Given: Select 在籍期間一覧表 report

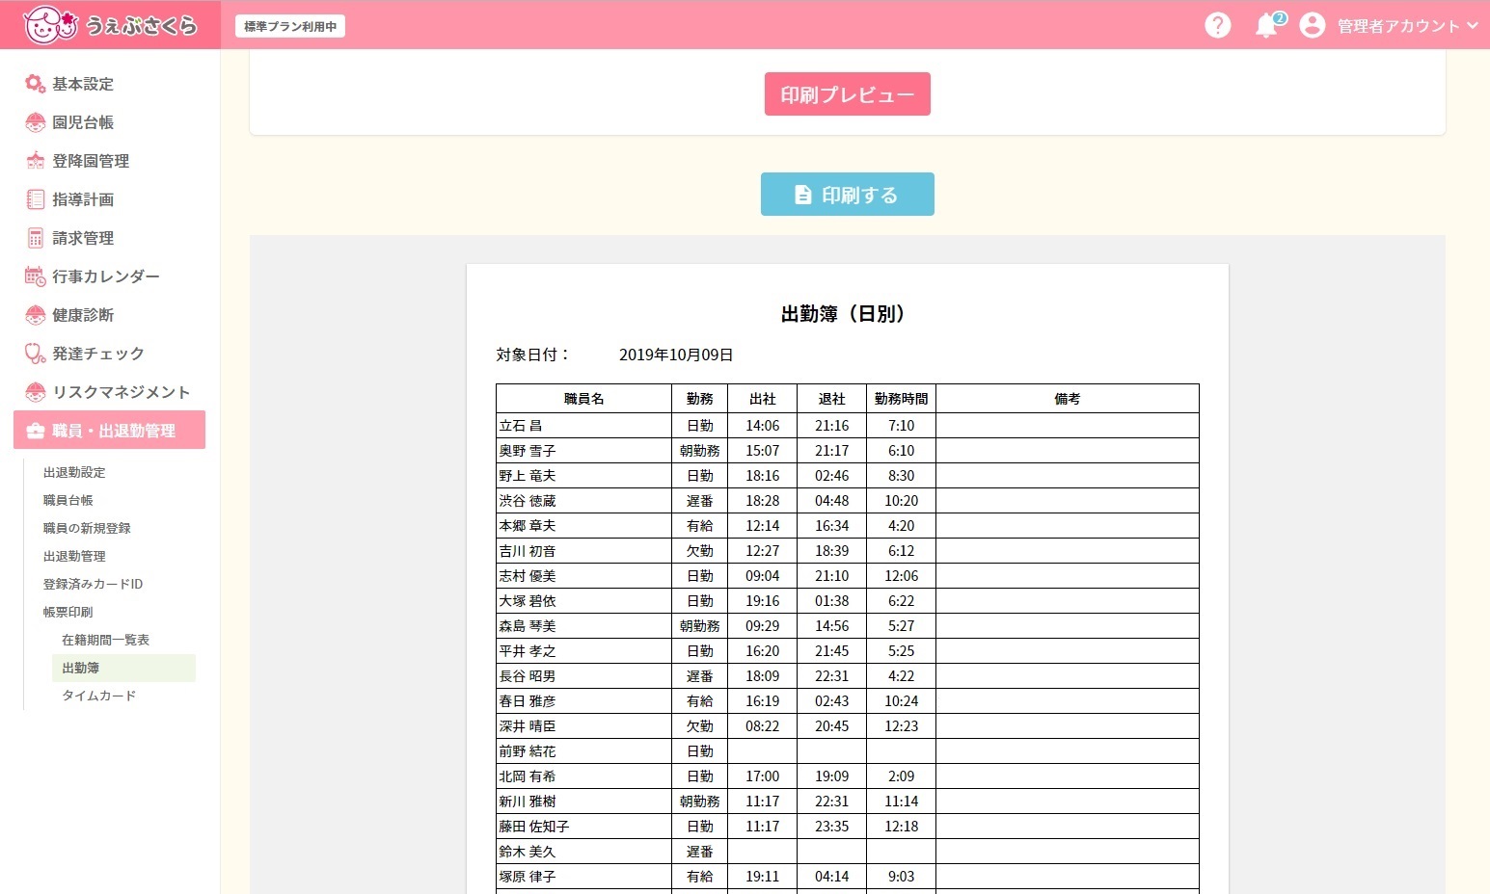Looking at the screenshot, I should (105, 640).
